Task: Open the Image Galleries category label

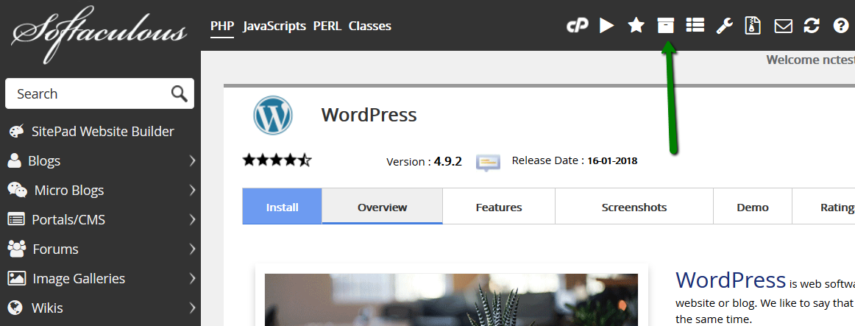Action: 79,279
